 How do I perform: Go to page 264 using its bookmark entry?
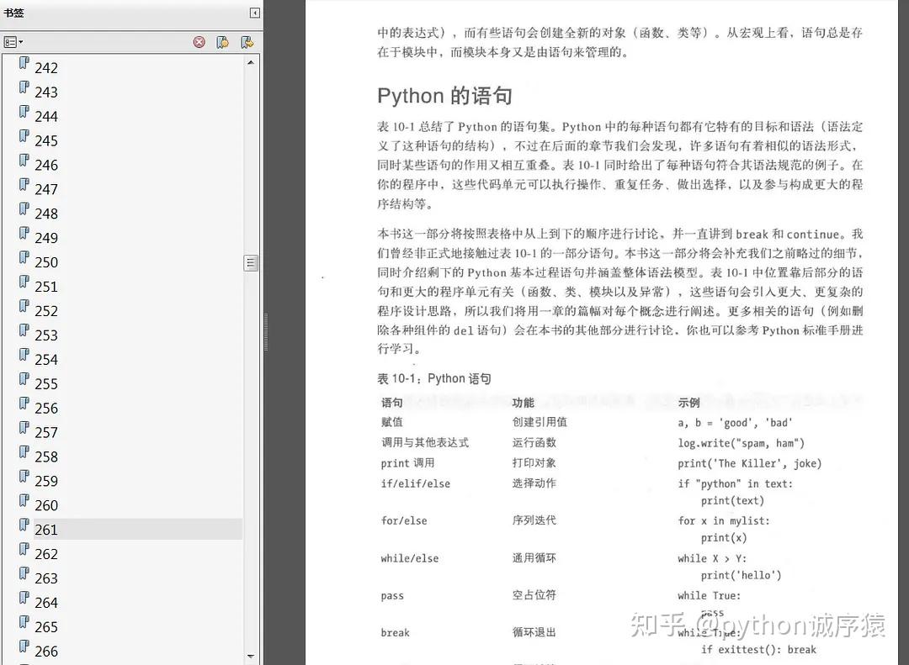click(46, 602)
